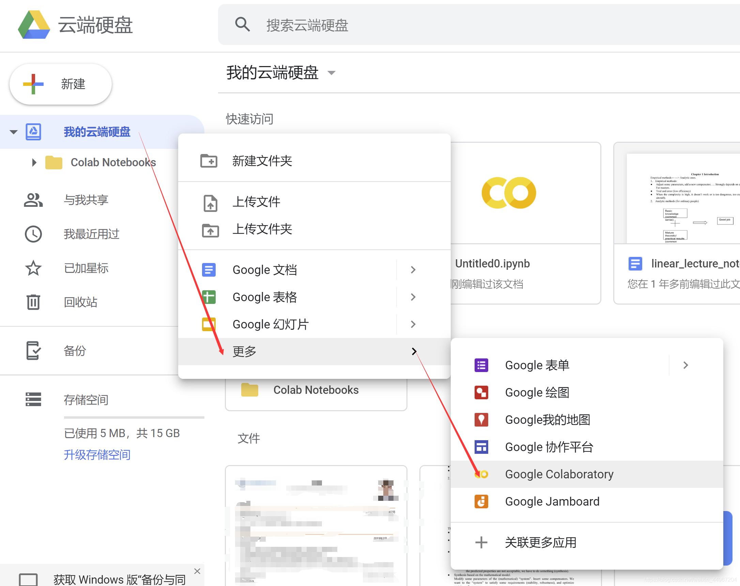Click the Google Forms purple icon

tap(481, 365)
